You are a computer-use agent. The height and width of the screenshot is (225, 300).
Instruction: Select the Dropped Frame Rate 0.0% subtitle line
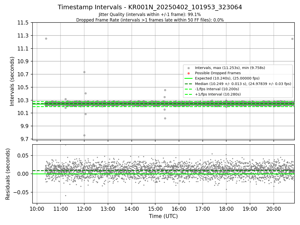pos(150,20)
